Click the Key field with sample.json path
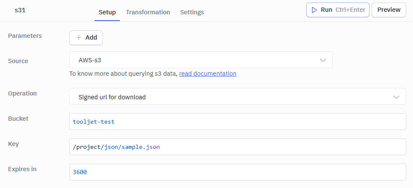The width and height of the screenshot is (413, 188). 237,147
